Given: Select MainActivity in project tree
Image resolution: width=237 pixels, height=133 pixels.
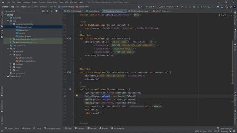Looking at the screenshot, I should (23, 30).
